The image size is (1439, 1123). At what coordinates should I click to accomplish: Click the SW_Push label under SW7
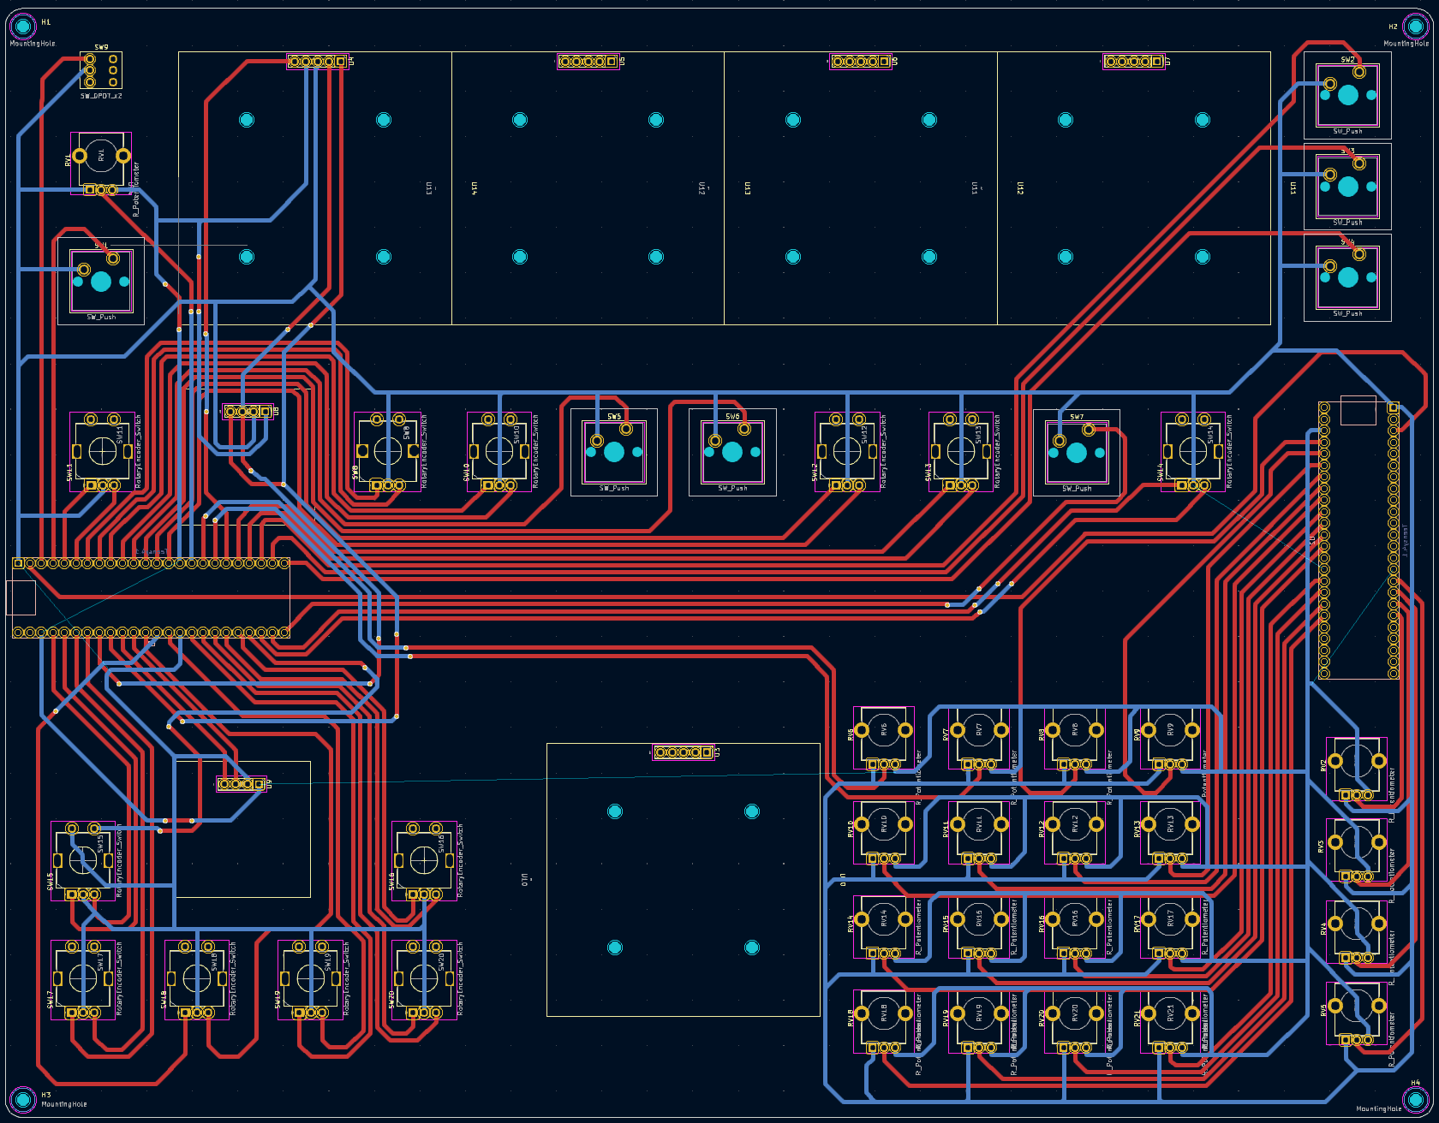[1077, 489]
